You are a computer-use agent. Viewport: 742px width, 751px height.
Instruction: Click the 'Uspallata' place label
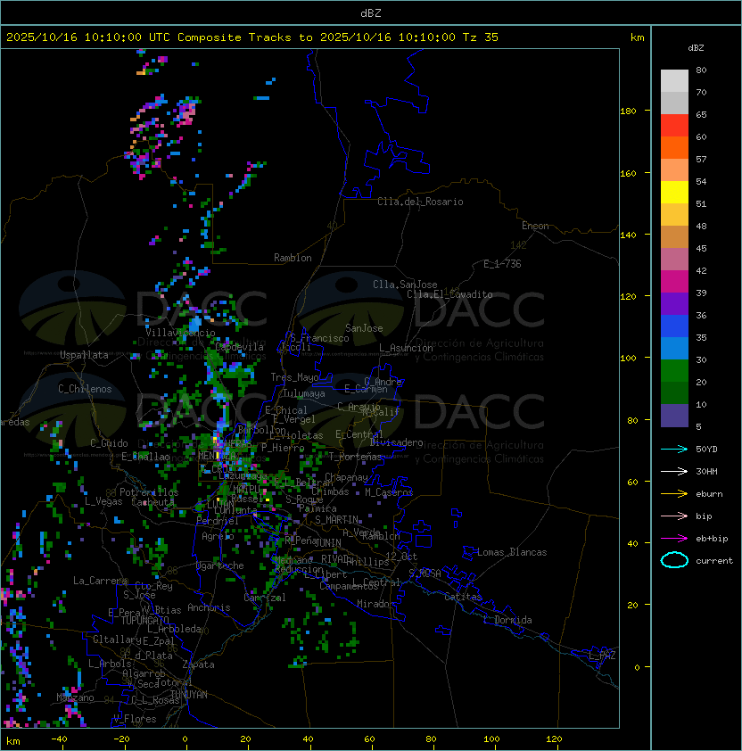click(84, 355)
